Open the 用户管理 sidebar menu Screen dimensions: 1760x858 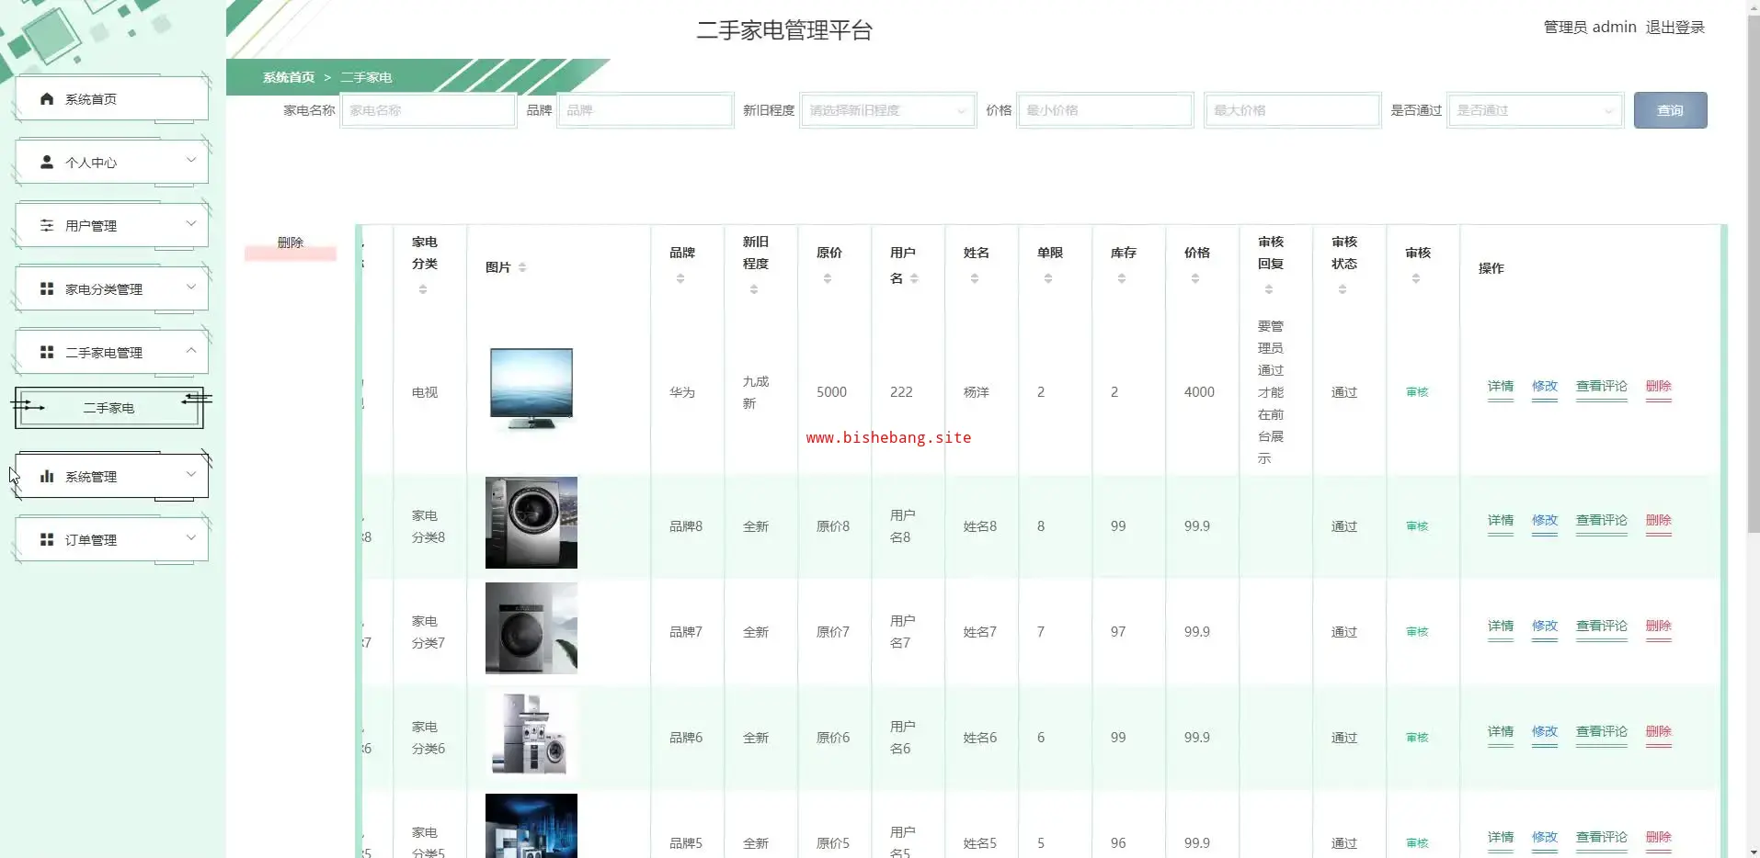coord(111,225)
